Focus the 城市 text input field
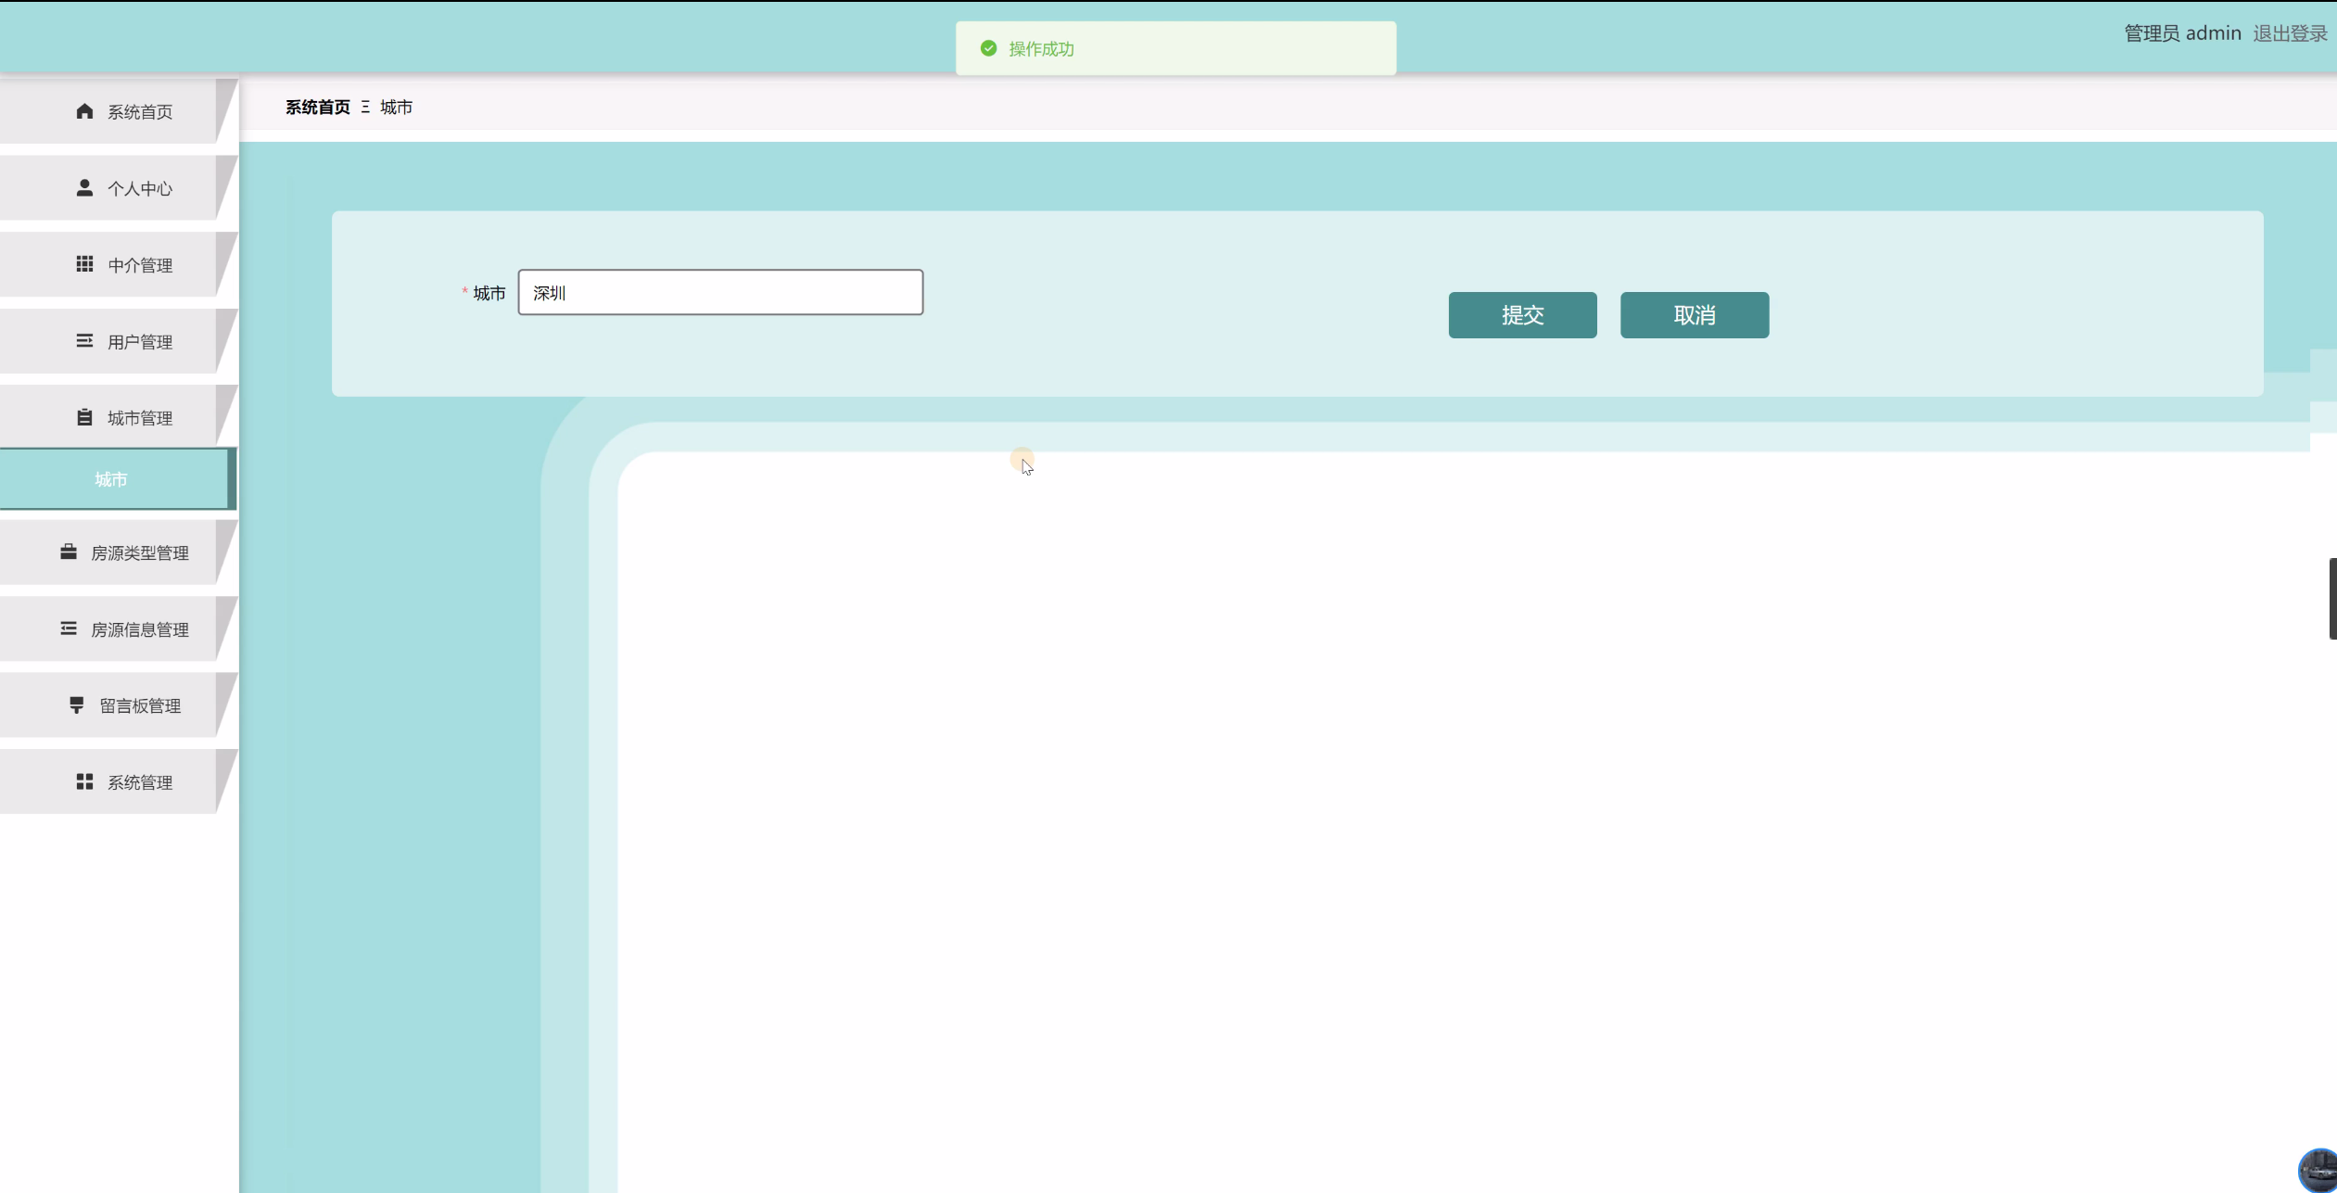The height and width of the screenshot is (1193, 2337). (720, 293)
